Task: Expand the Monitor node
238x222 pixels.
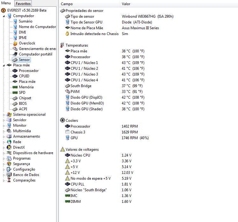Action: tap(3, 126)
